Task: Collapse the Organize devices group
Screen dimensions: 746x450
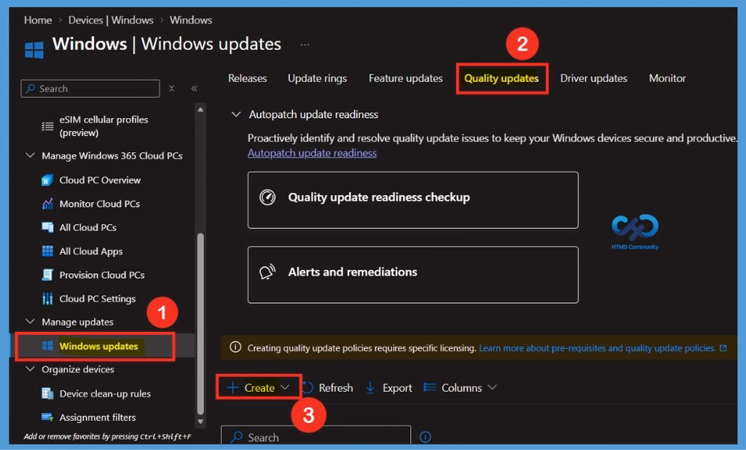Action: click(x=30, y=369)
